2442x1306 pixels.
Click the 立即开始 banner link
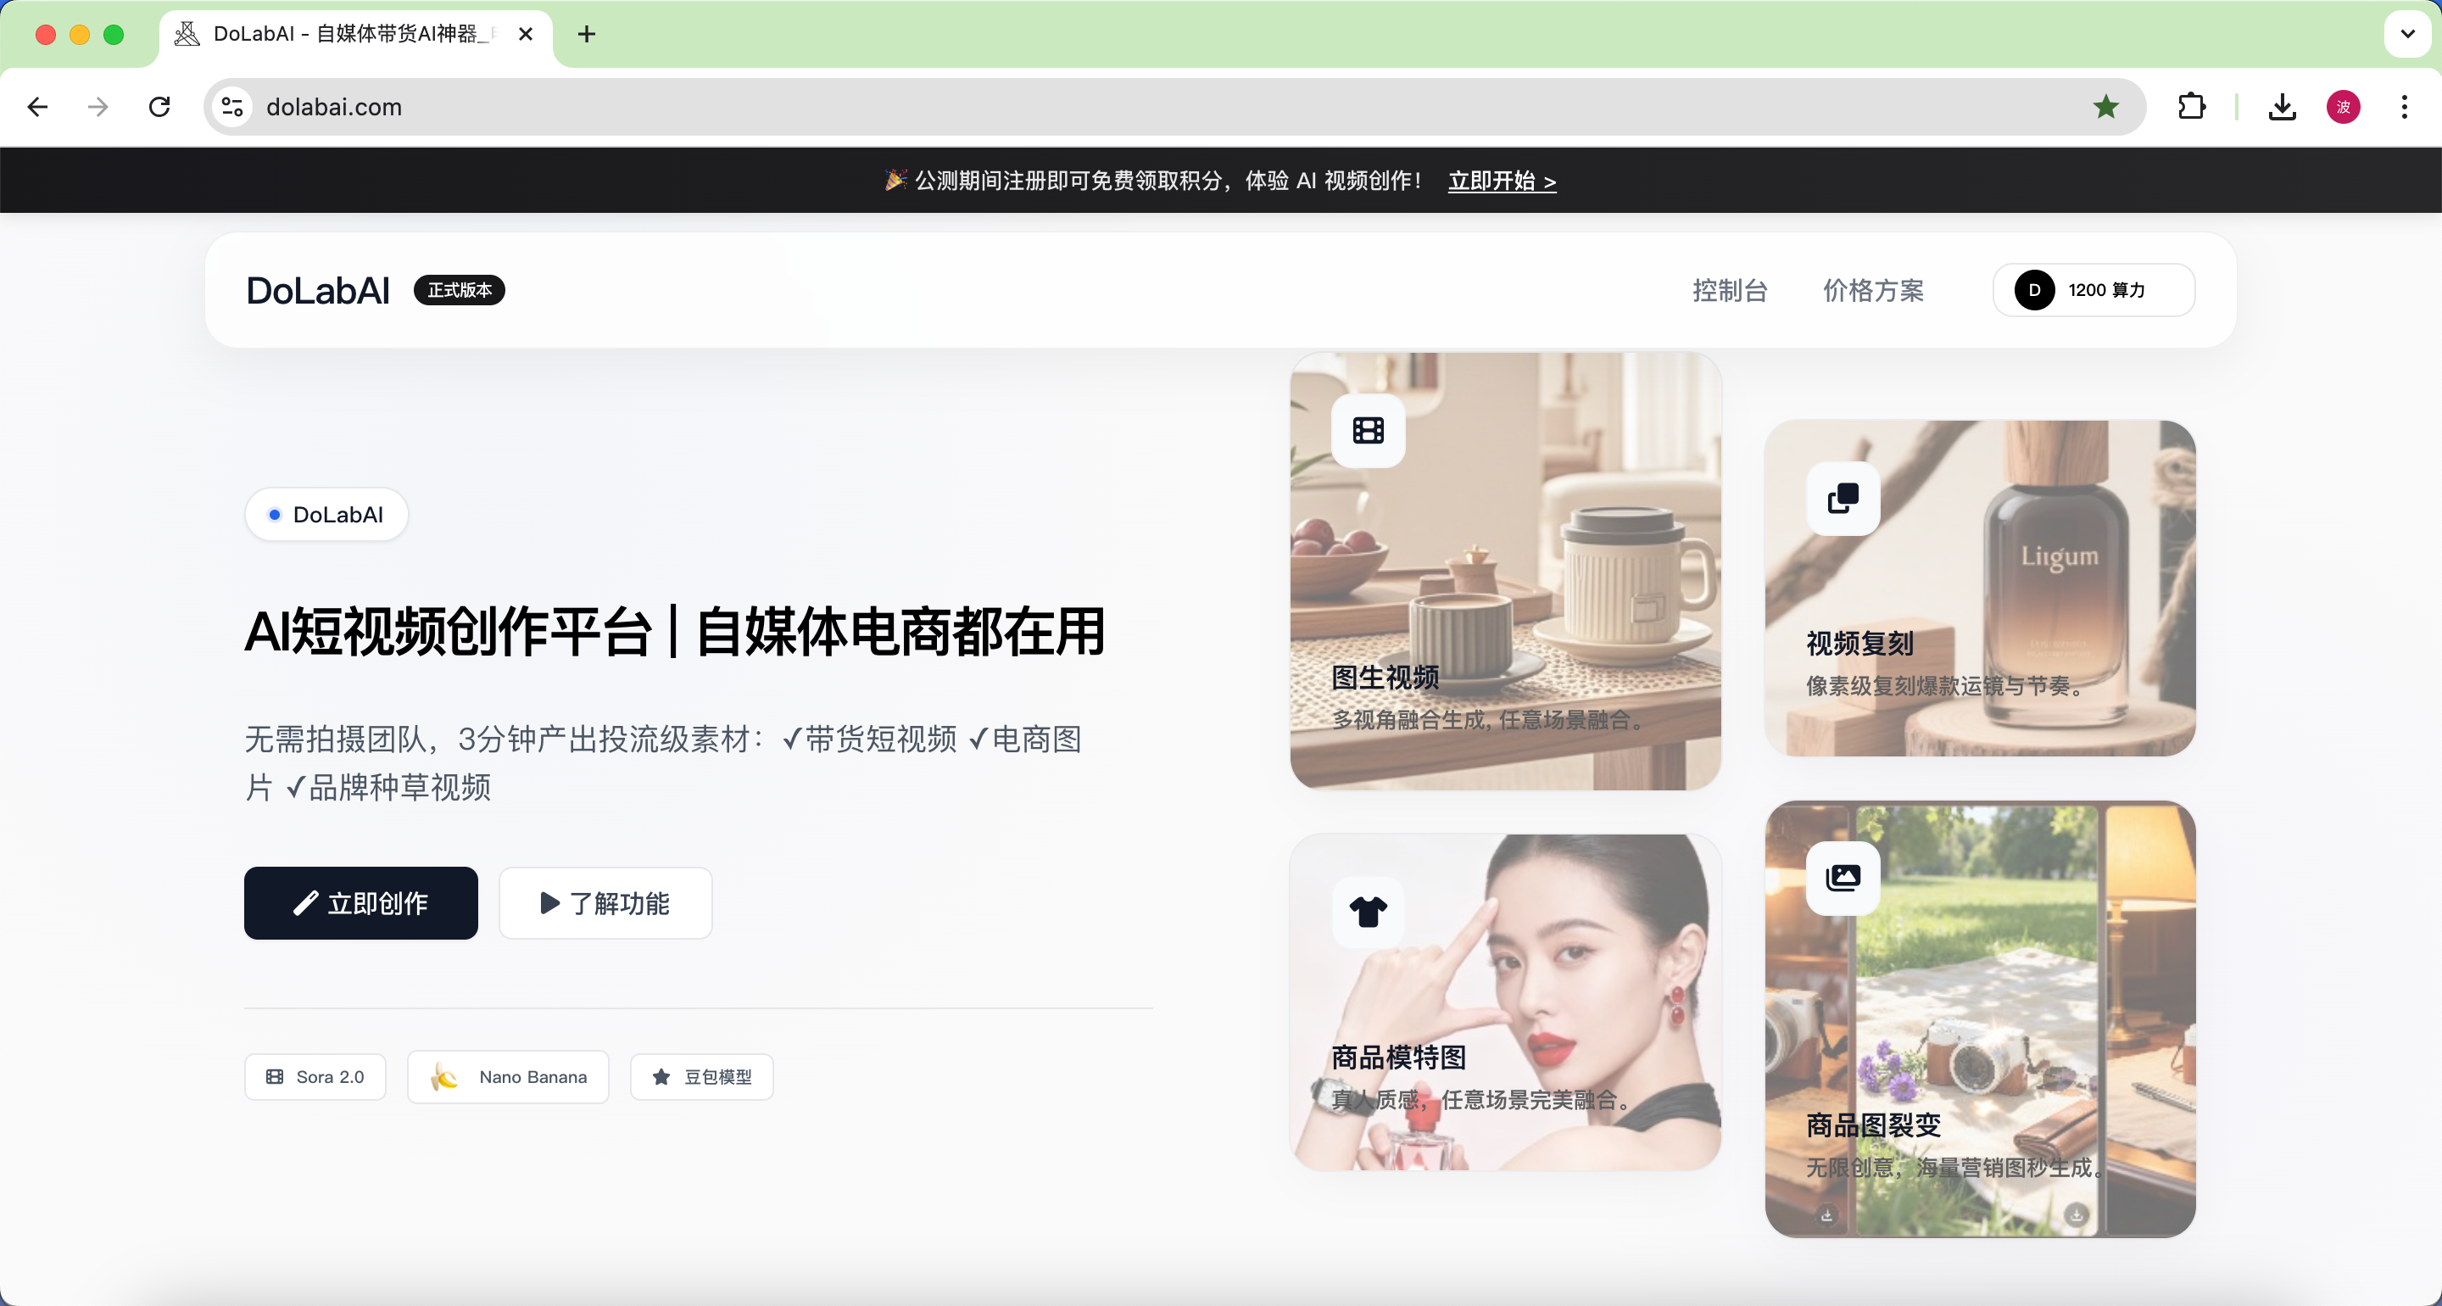(x=1502, y=180)
